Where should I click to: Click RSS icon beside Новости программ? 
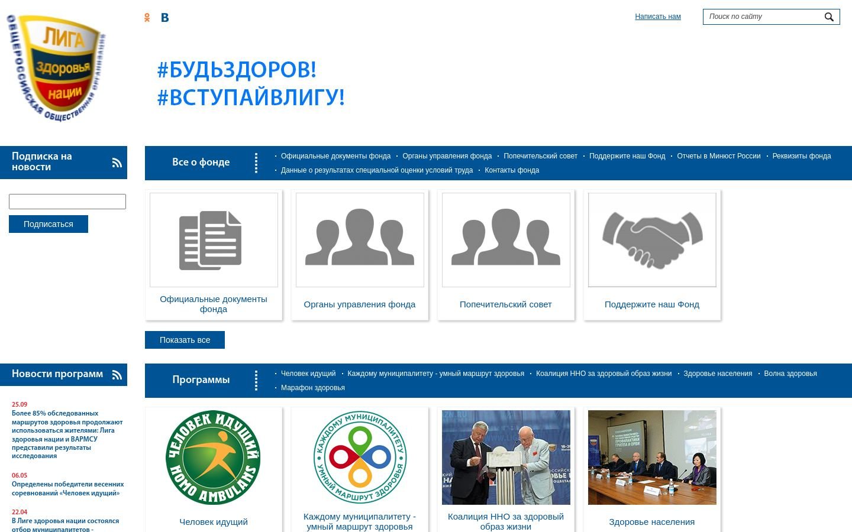pos(117,375)
